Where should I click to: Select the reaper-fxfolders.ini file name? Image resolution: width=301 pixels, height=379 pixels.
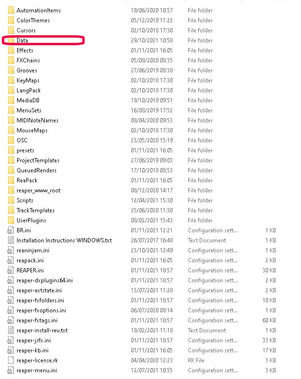[40, 300]
